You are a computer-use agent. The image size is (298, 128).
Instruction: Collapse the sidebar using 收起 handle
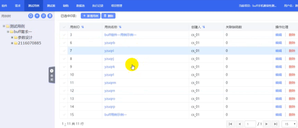[x=52, y=75]
